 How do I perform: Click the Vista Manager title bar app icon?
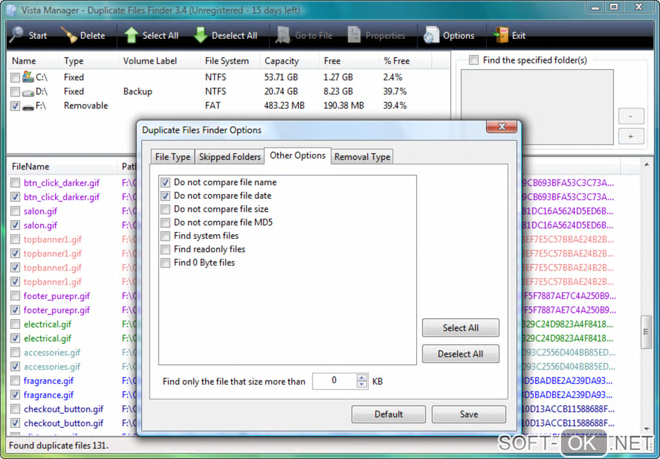pos(12,9)
